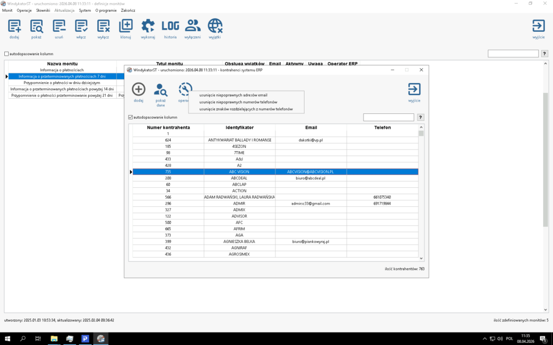
Task: Enable 'autodopasowanie kolumn' checkbox in main window
Action: pyautogui.click(x=6, y=54)
